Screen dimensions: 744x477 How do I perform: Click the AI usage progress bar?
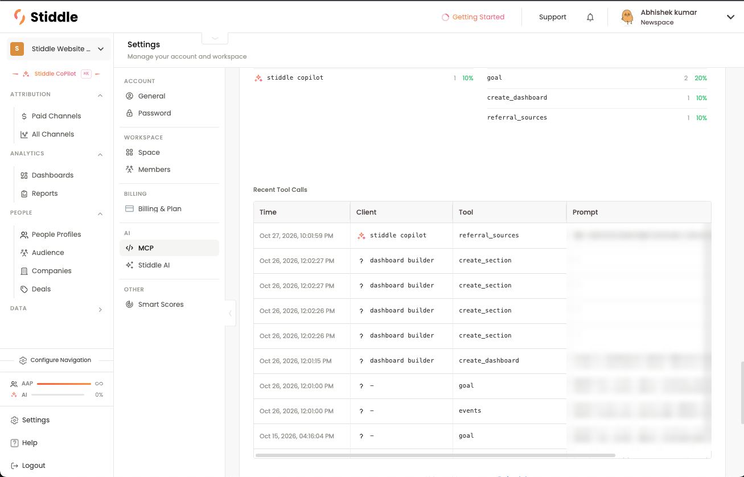tap(58, 395)
